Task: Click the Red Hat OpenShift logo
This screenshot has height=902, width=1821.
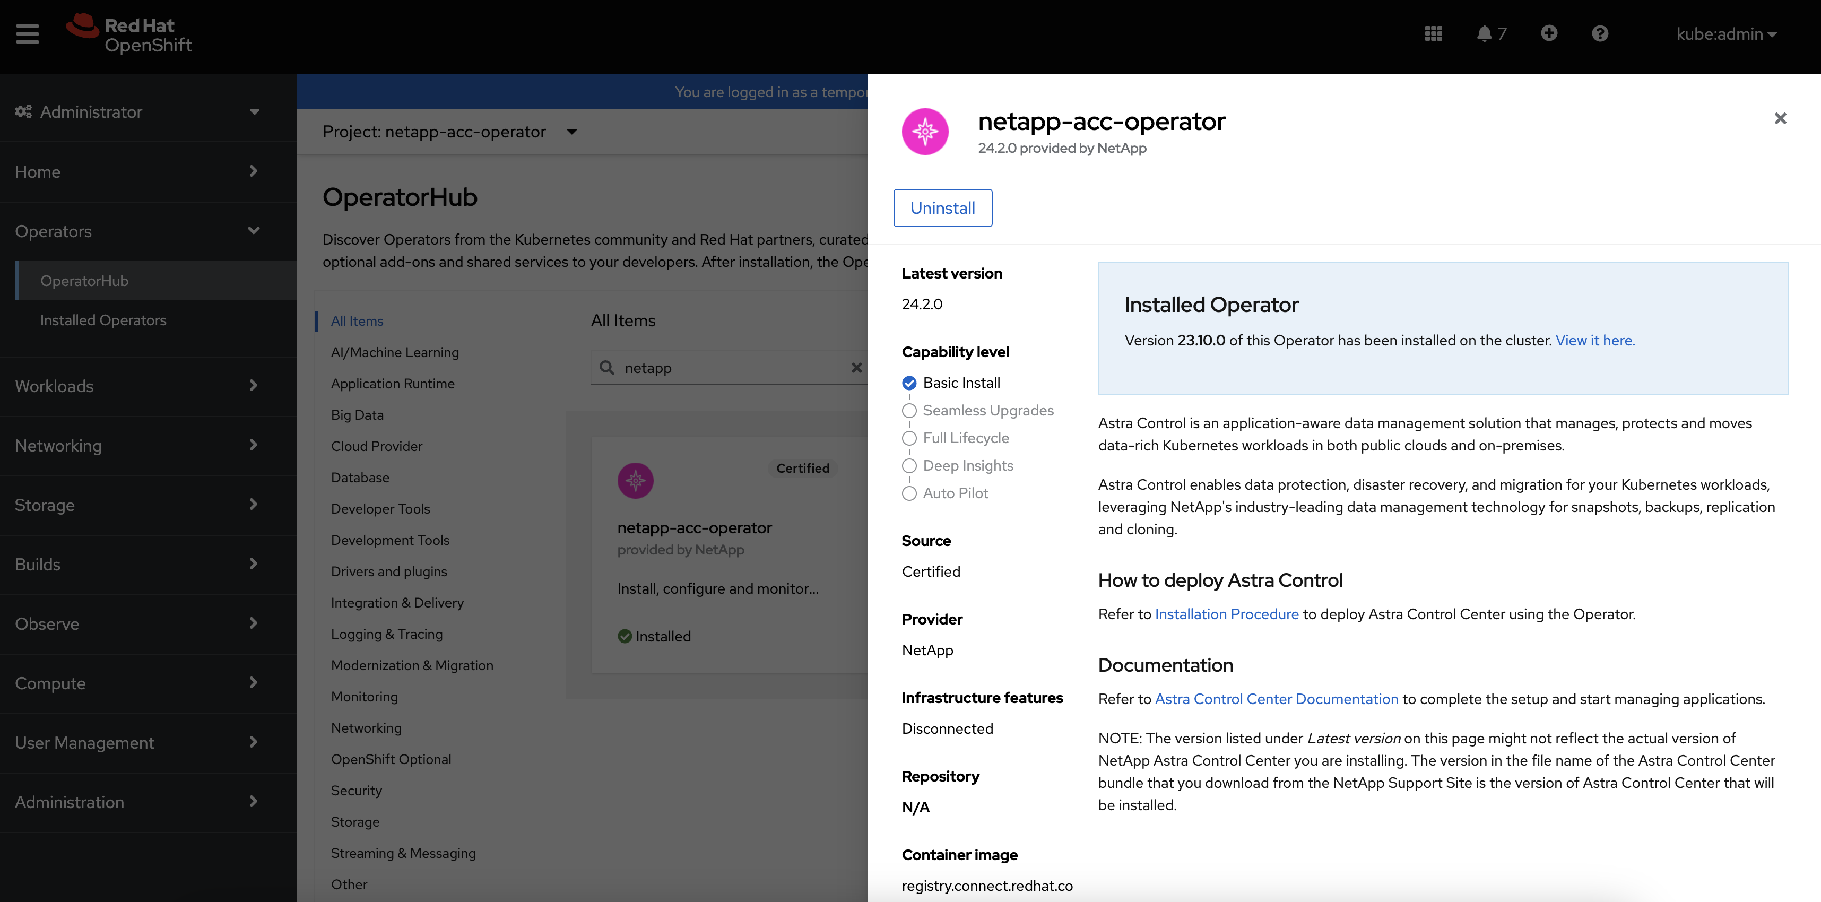Action: 129,34
